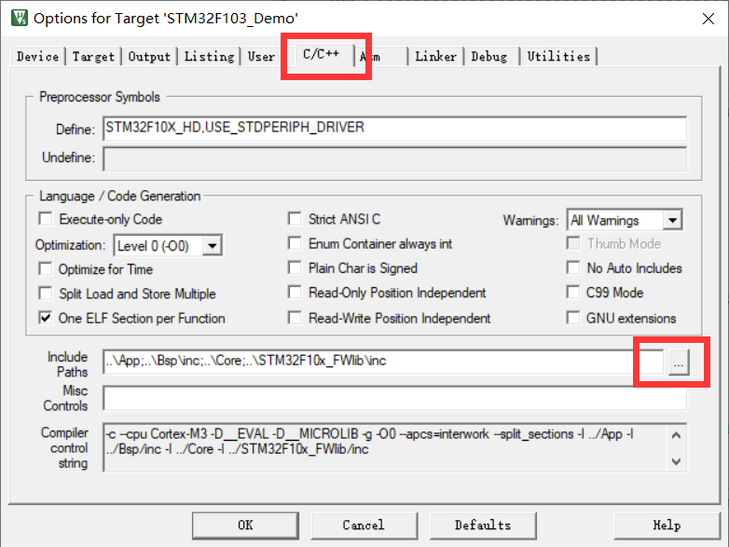Click compiler string scroll down arrow

(677, 461)
